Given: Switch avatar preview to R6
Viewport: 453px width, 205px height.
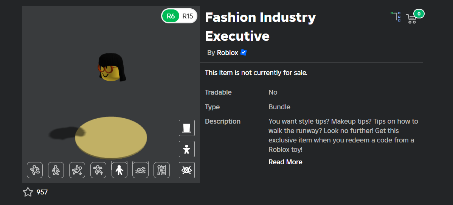Looking at the screenshot, I should (171, 16).
